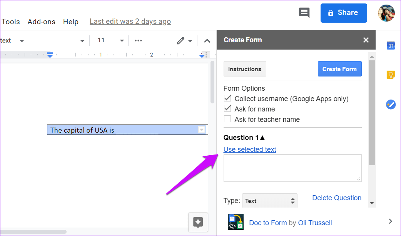Open the account profile picture

pos(386,13)
